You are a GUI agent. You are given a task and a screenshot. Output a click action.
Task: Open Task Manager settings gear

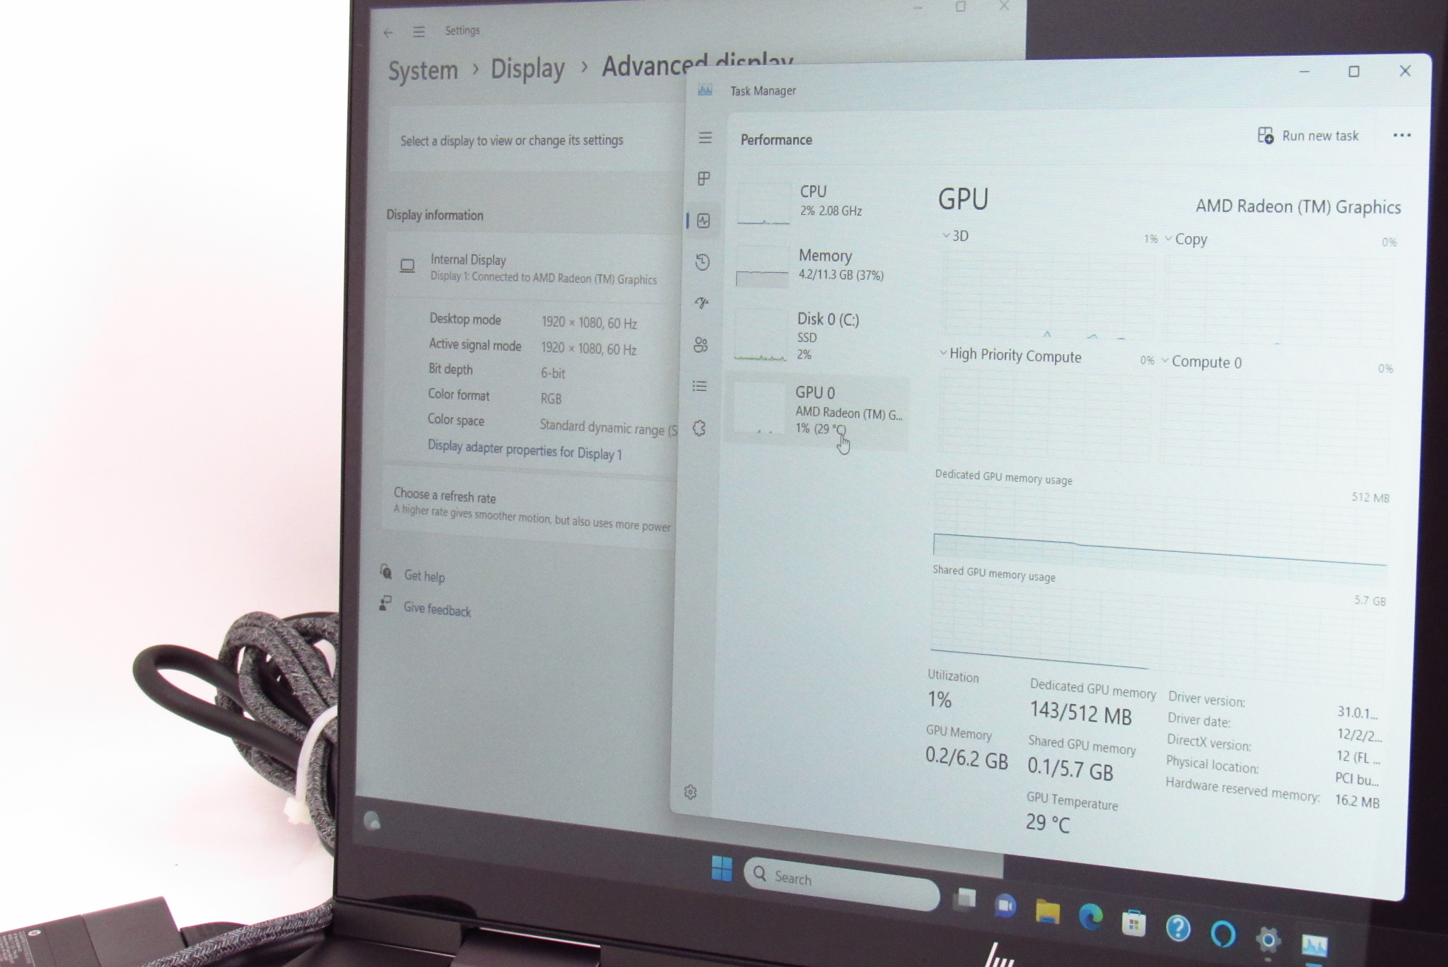tap(691, 792)
